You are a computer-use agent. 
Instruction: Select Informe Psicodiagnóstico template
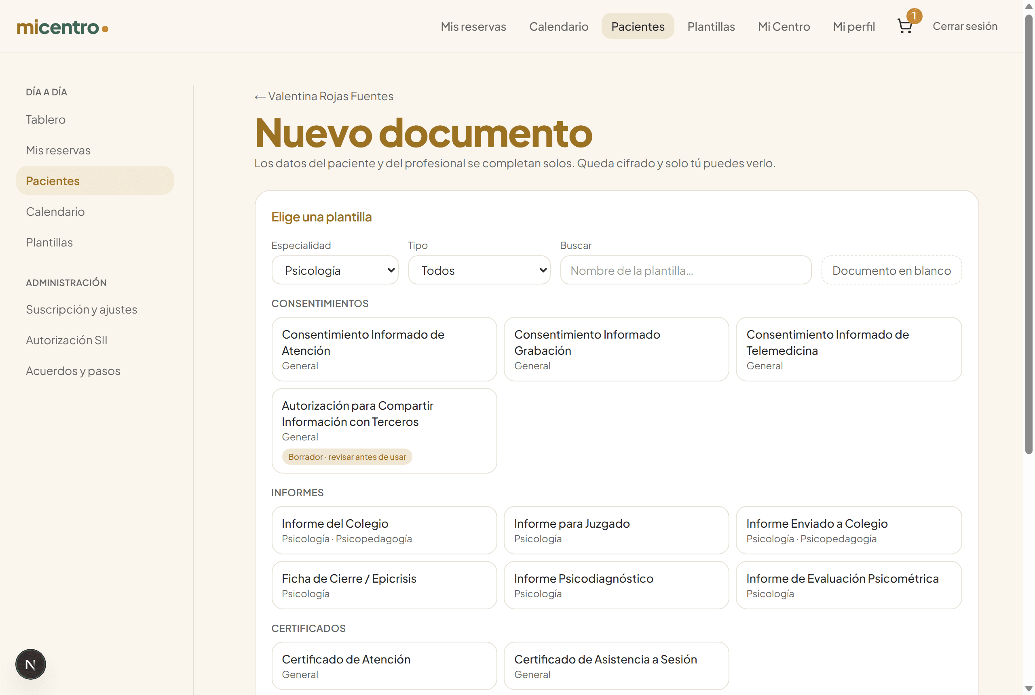(x=616, y=585)
